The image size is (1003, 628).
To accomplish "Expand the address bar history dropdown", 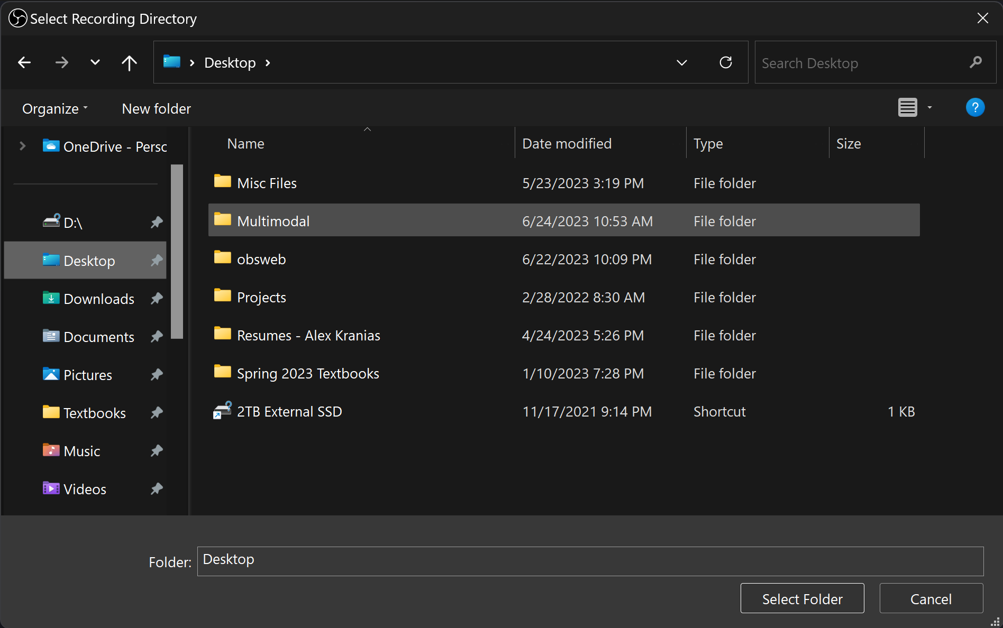I will pyautogui.click(x=682, y=63).
